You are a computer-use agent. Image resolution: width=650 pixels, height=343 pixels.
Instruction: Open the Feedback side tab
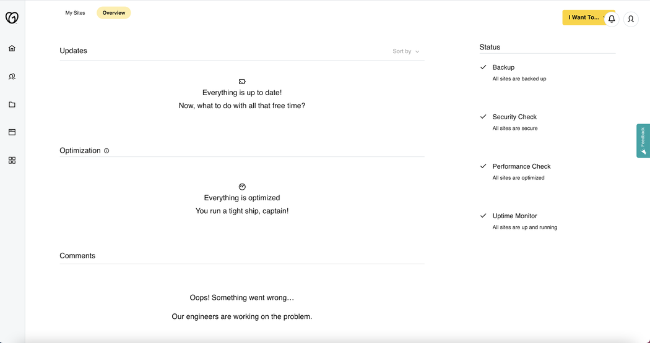643,141
